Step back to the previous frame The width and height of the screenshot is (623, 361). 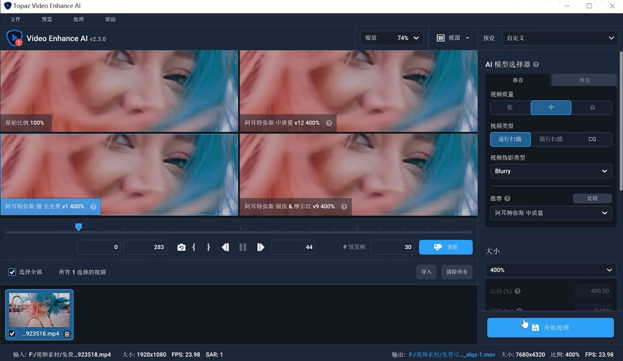click(225, 247)
